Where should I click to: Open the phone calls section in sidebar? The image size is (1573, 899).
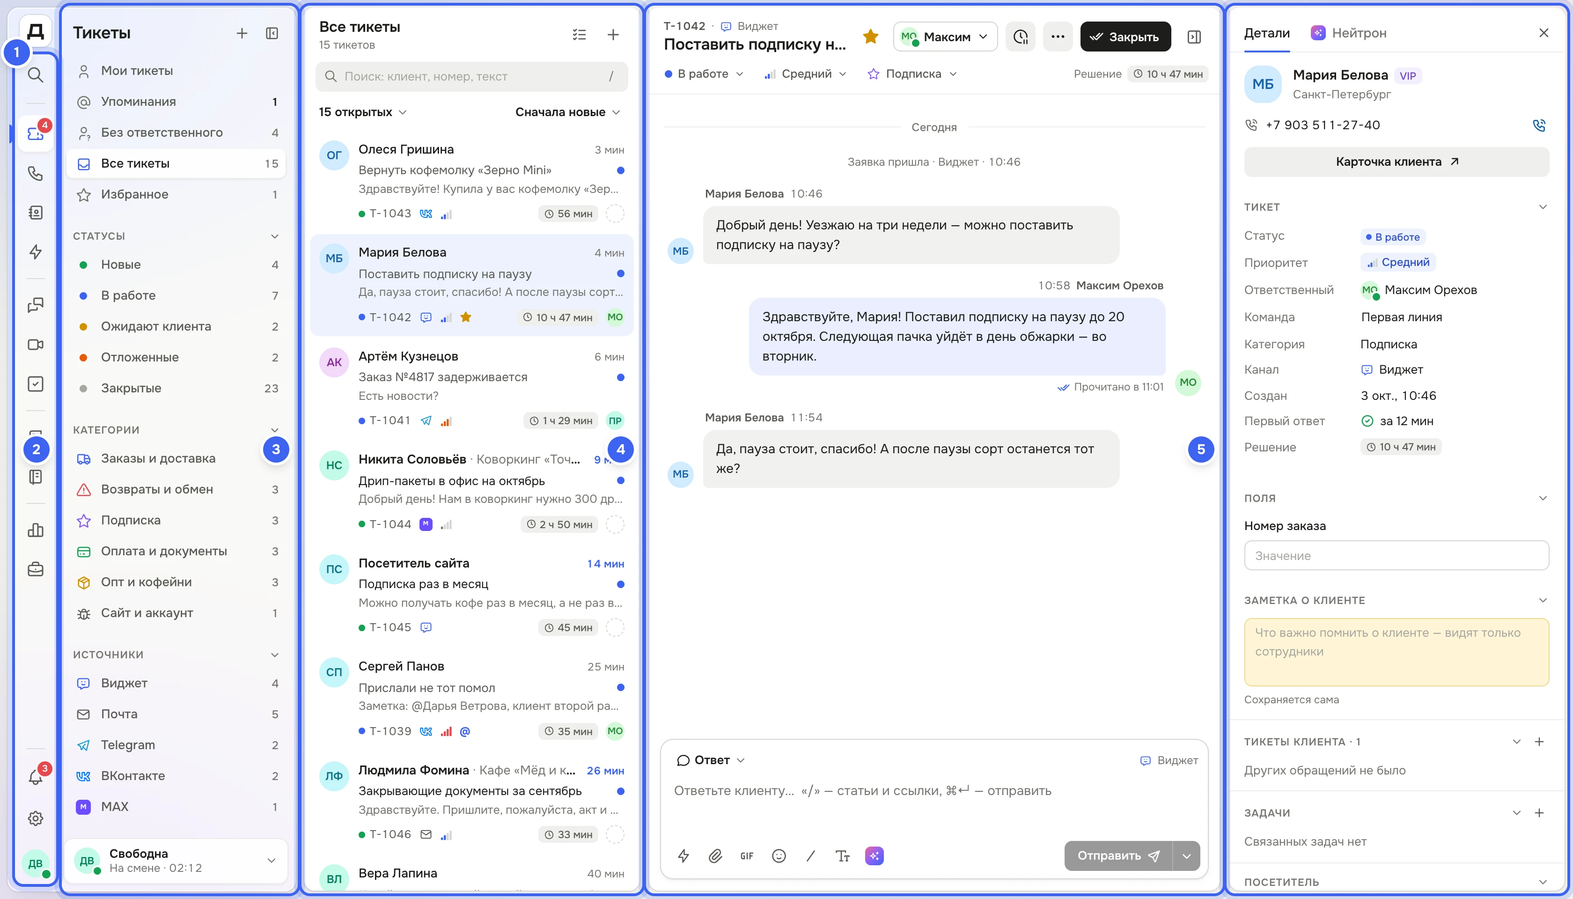(x=36, y=174)
